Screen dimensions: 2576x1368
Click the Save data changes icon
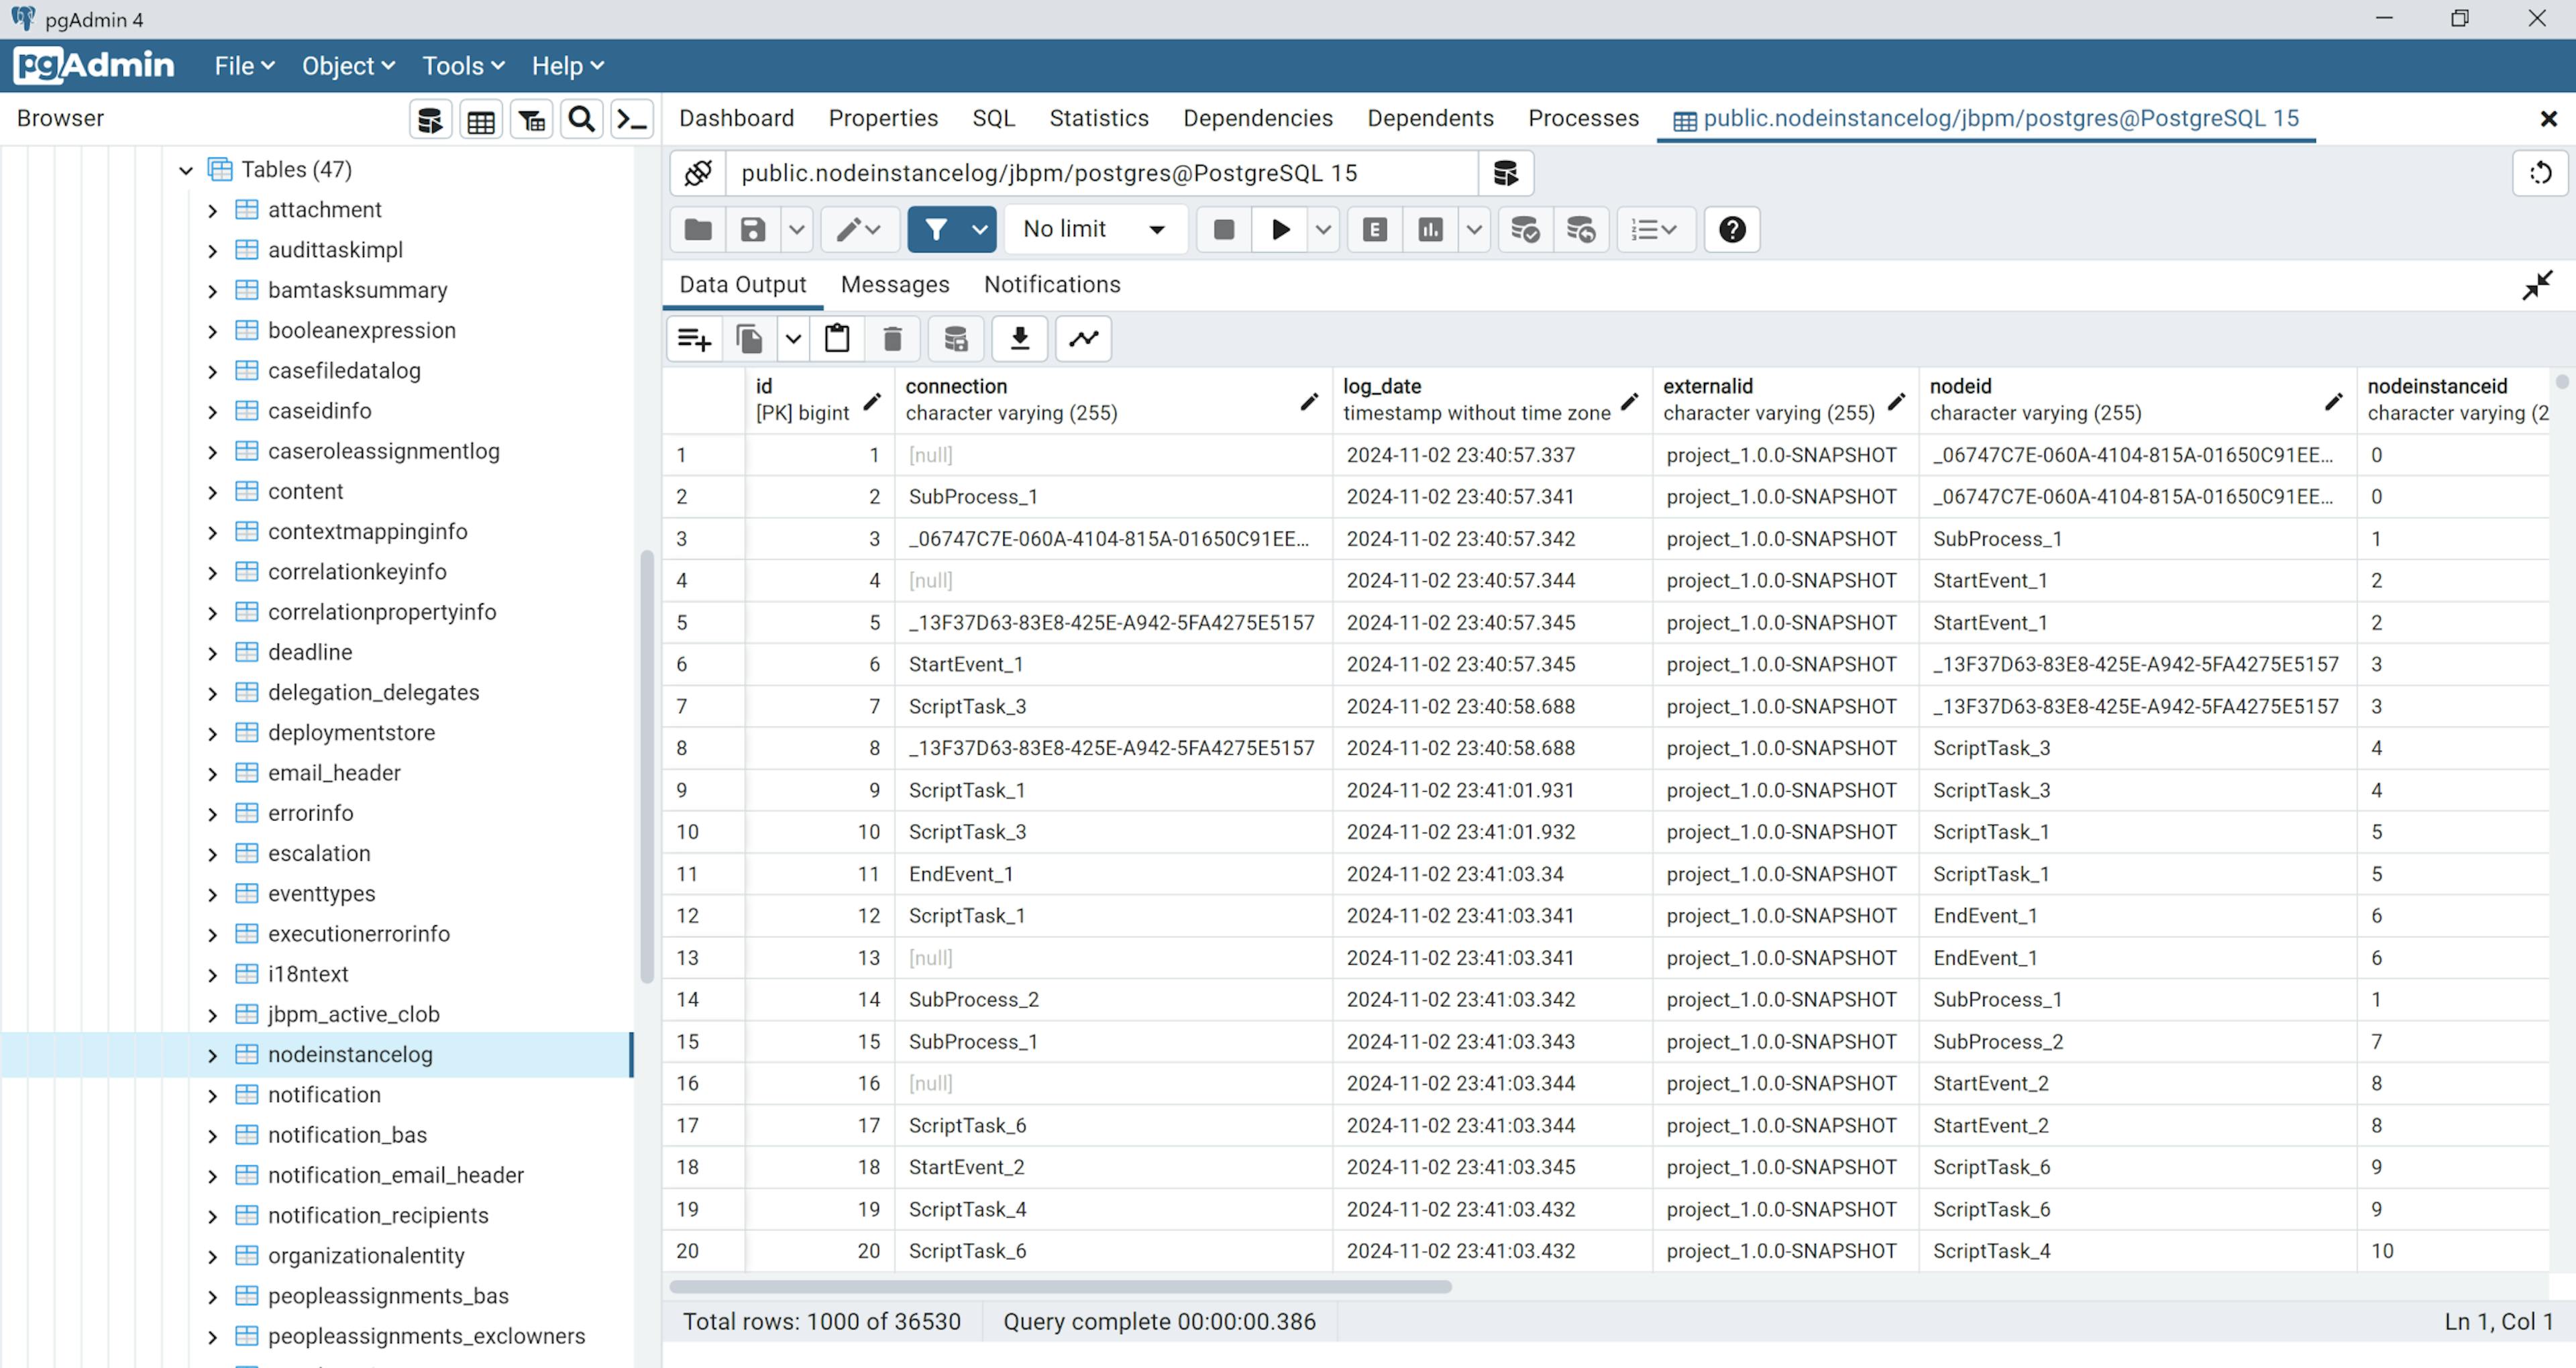(955, 339)
